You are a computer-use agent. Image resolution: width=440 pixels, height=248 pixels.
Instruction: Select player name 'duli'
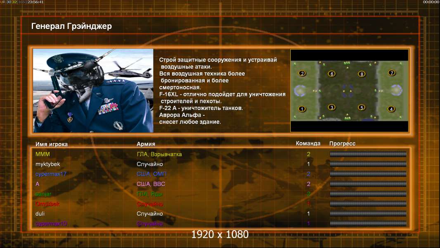tap(40, 214)
